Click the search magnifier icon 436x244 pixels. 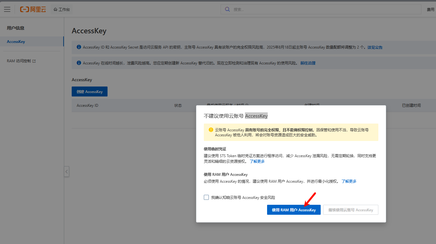pyautogui.click(x=228, y=9)
